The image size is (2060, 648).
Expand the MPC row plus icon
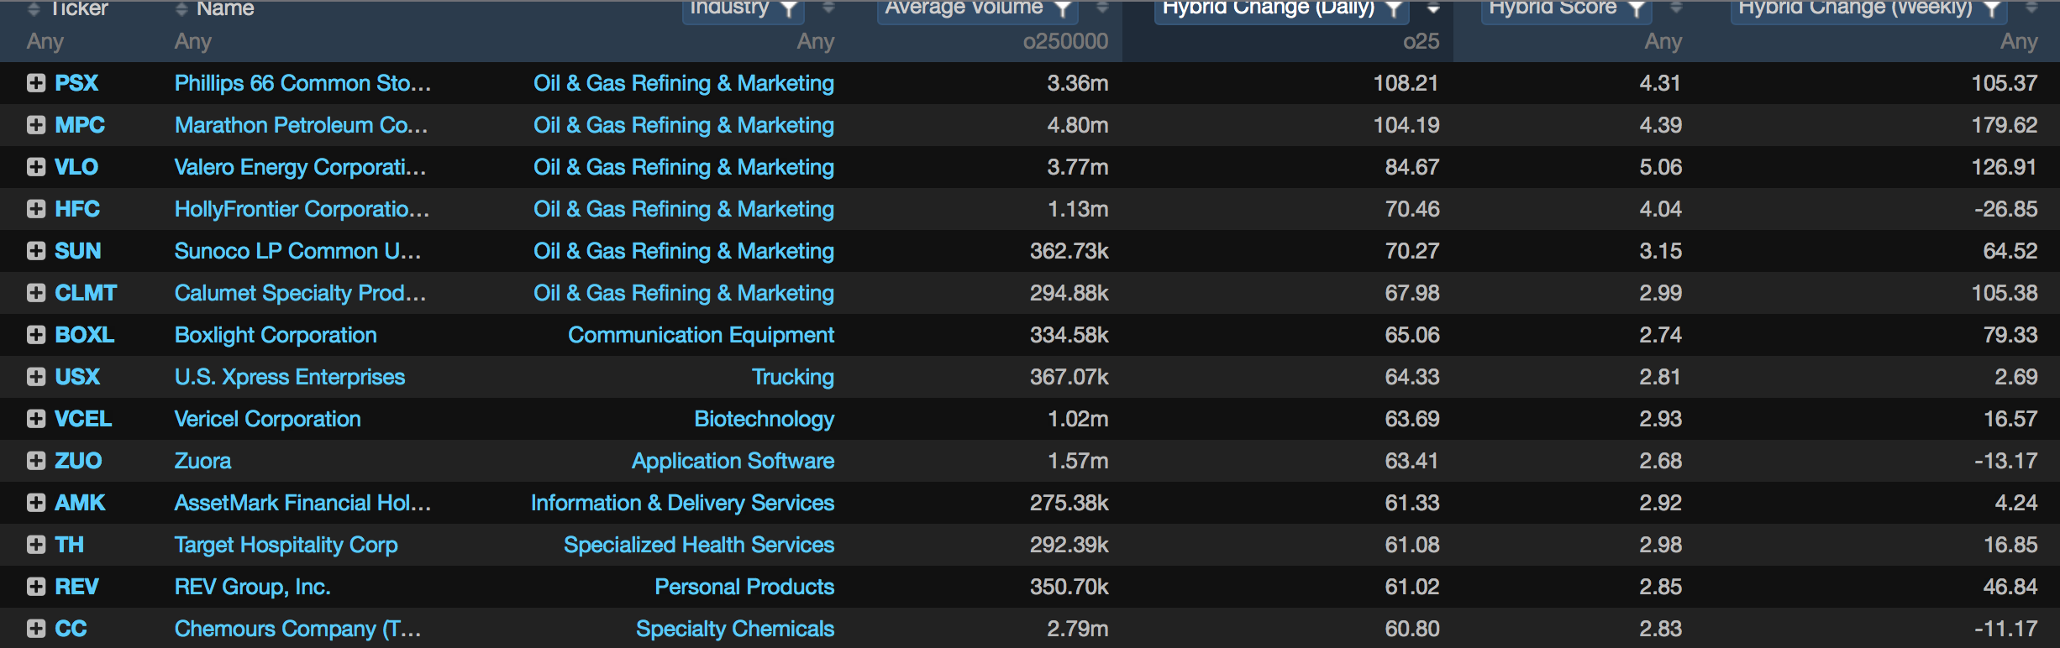pos(35,125)
